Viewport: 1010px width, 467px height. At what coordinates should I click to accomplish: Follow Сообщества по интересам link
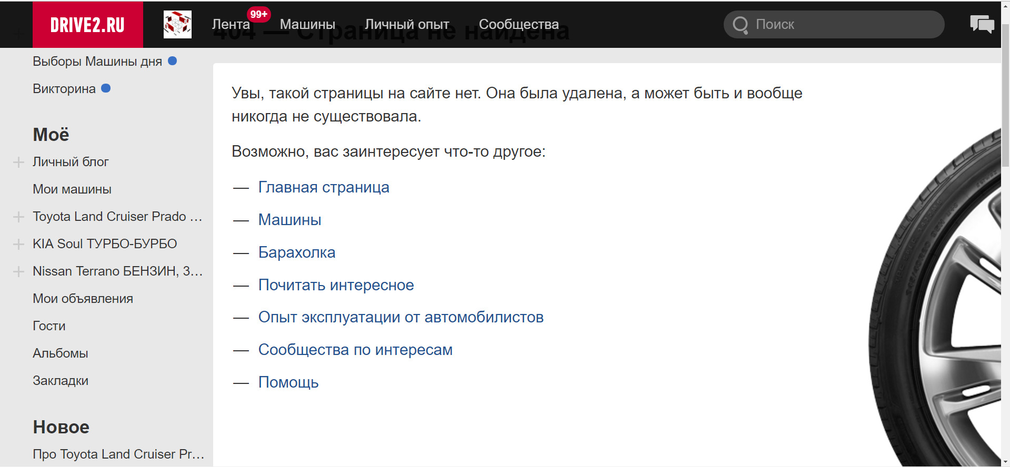pyautogui.click(x=355, y=350)
